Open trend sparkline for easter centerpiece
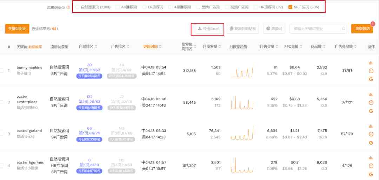 (242, 102)
